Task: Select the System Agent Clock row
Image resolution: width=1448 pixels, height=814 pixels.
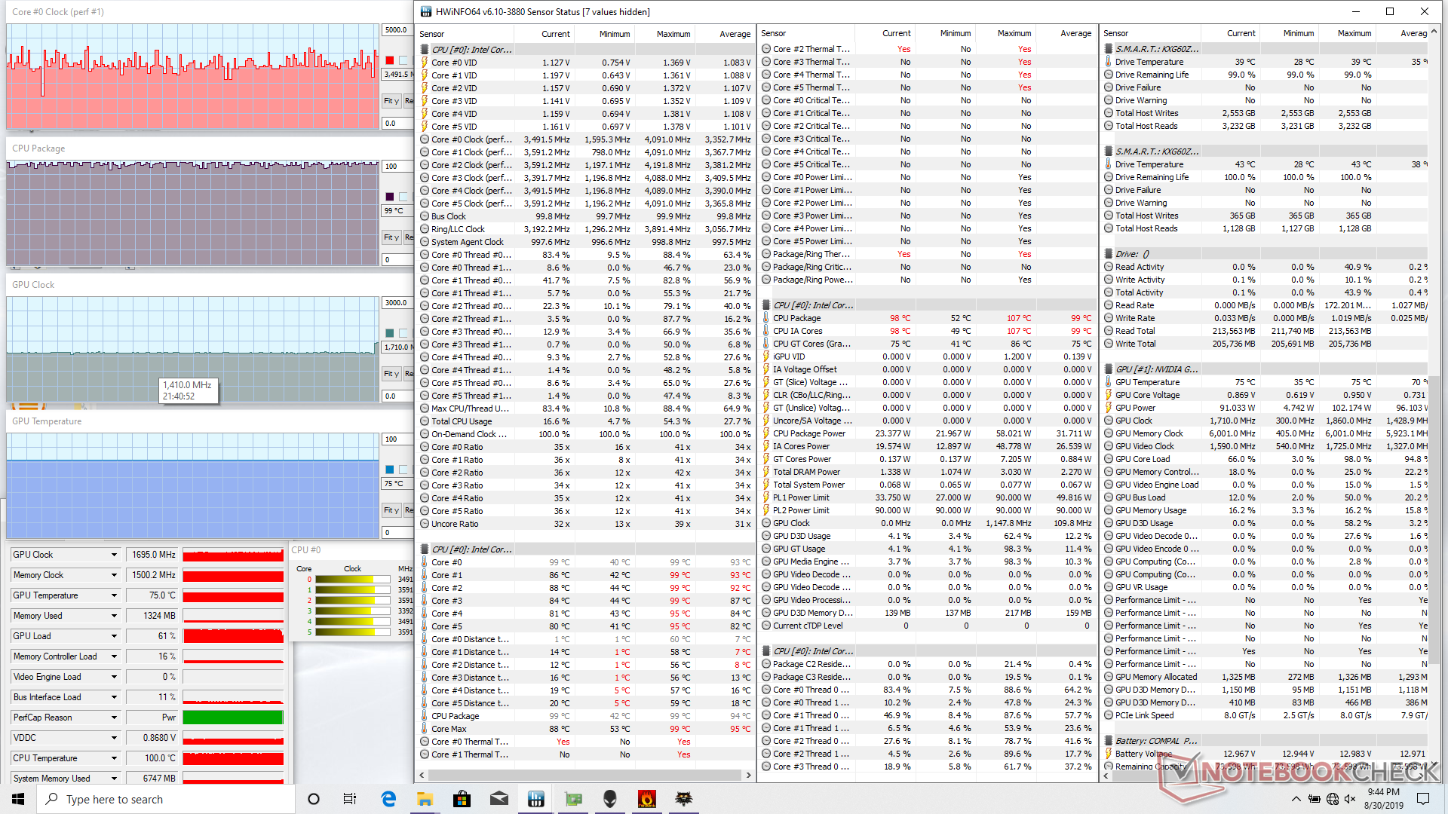Action: 586,242
